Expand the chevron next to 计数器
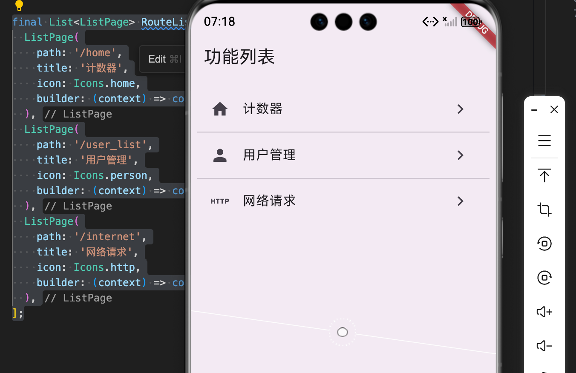576x373 pixels. click(461, 109)
